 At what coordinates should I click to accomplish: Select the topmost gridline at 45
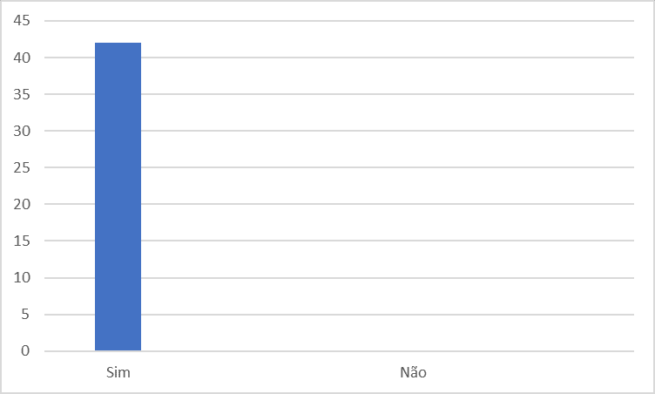pos(348,21)
